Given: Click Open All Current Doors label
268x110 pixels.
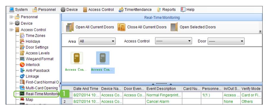Looking at the screenshot, I should (95, 27).
